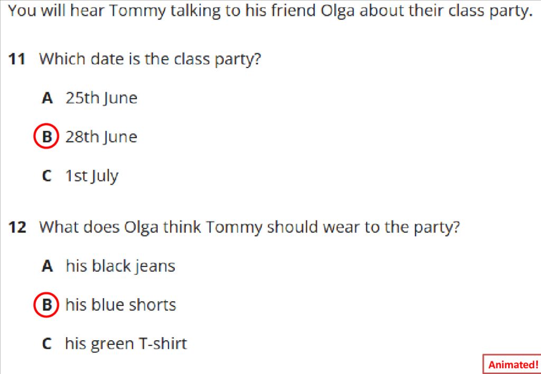This screenshot has width=541, height=374.
Task: Choose option C, his green T-shirt
Action: (114, 344)
